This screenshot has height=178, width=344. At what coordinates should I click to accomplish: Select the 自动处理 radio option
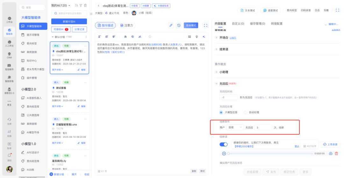click(245, 112)
